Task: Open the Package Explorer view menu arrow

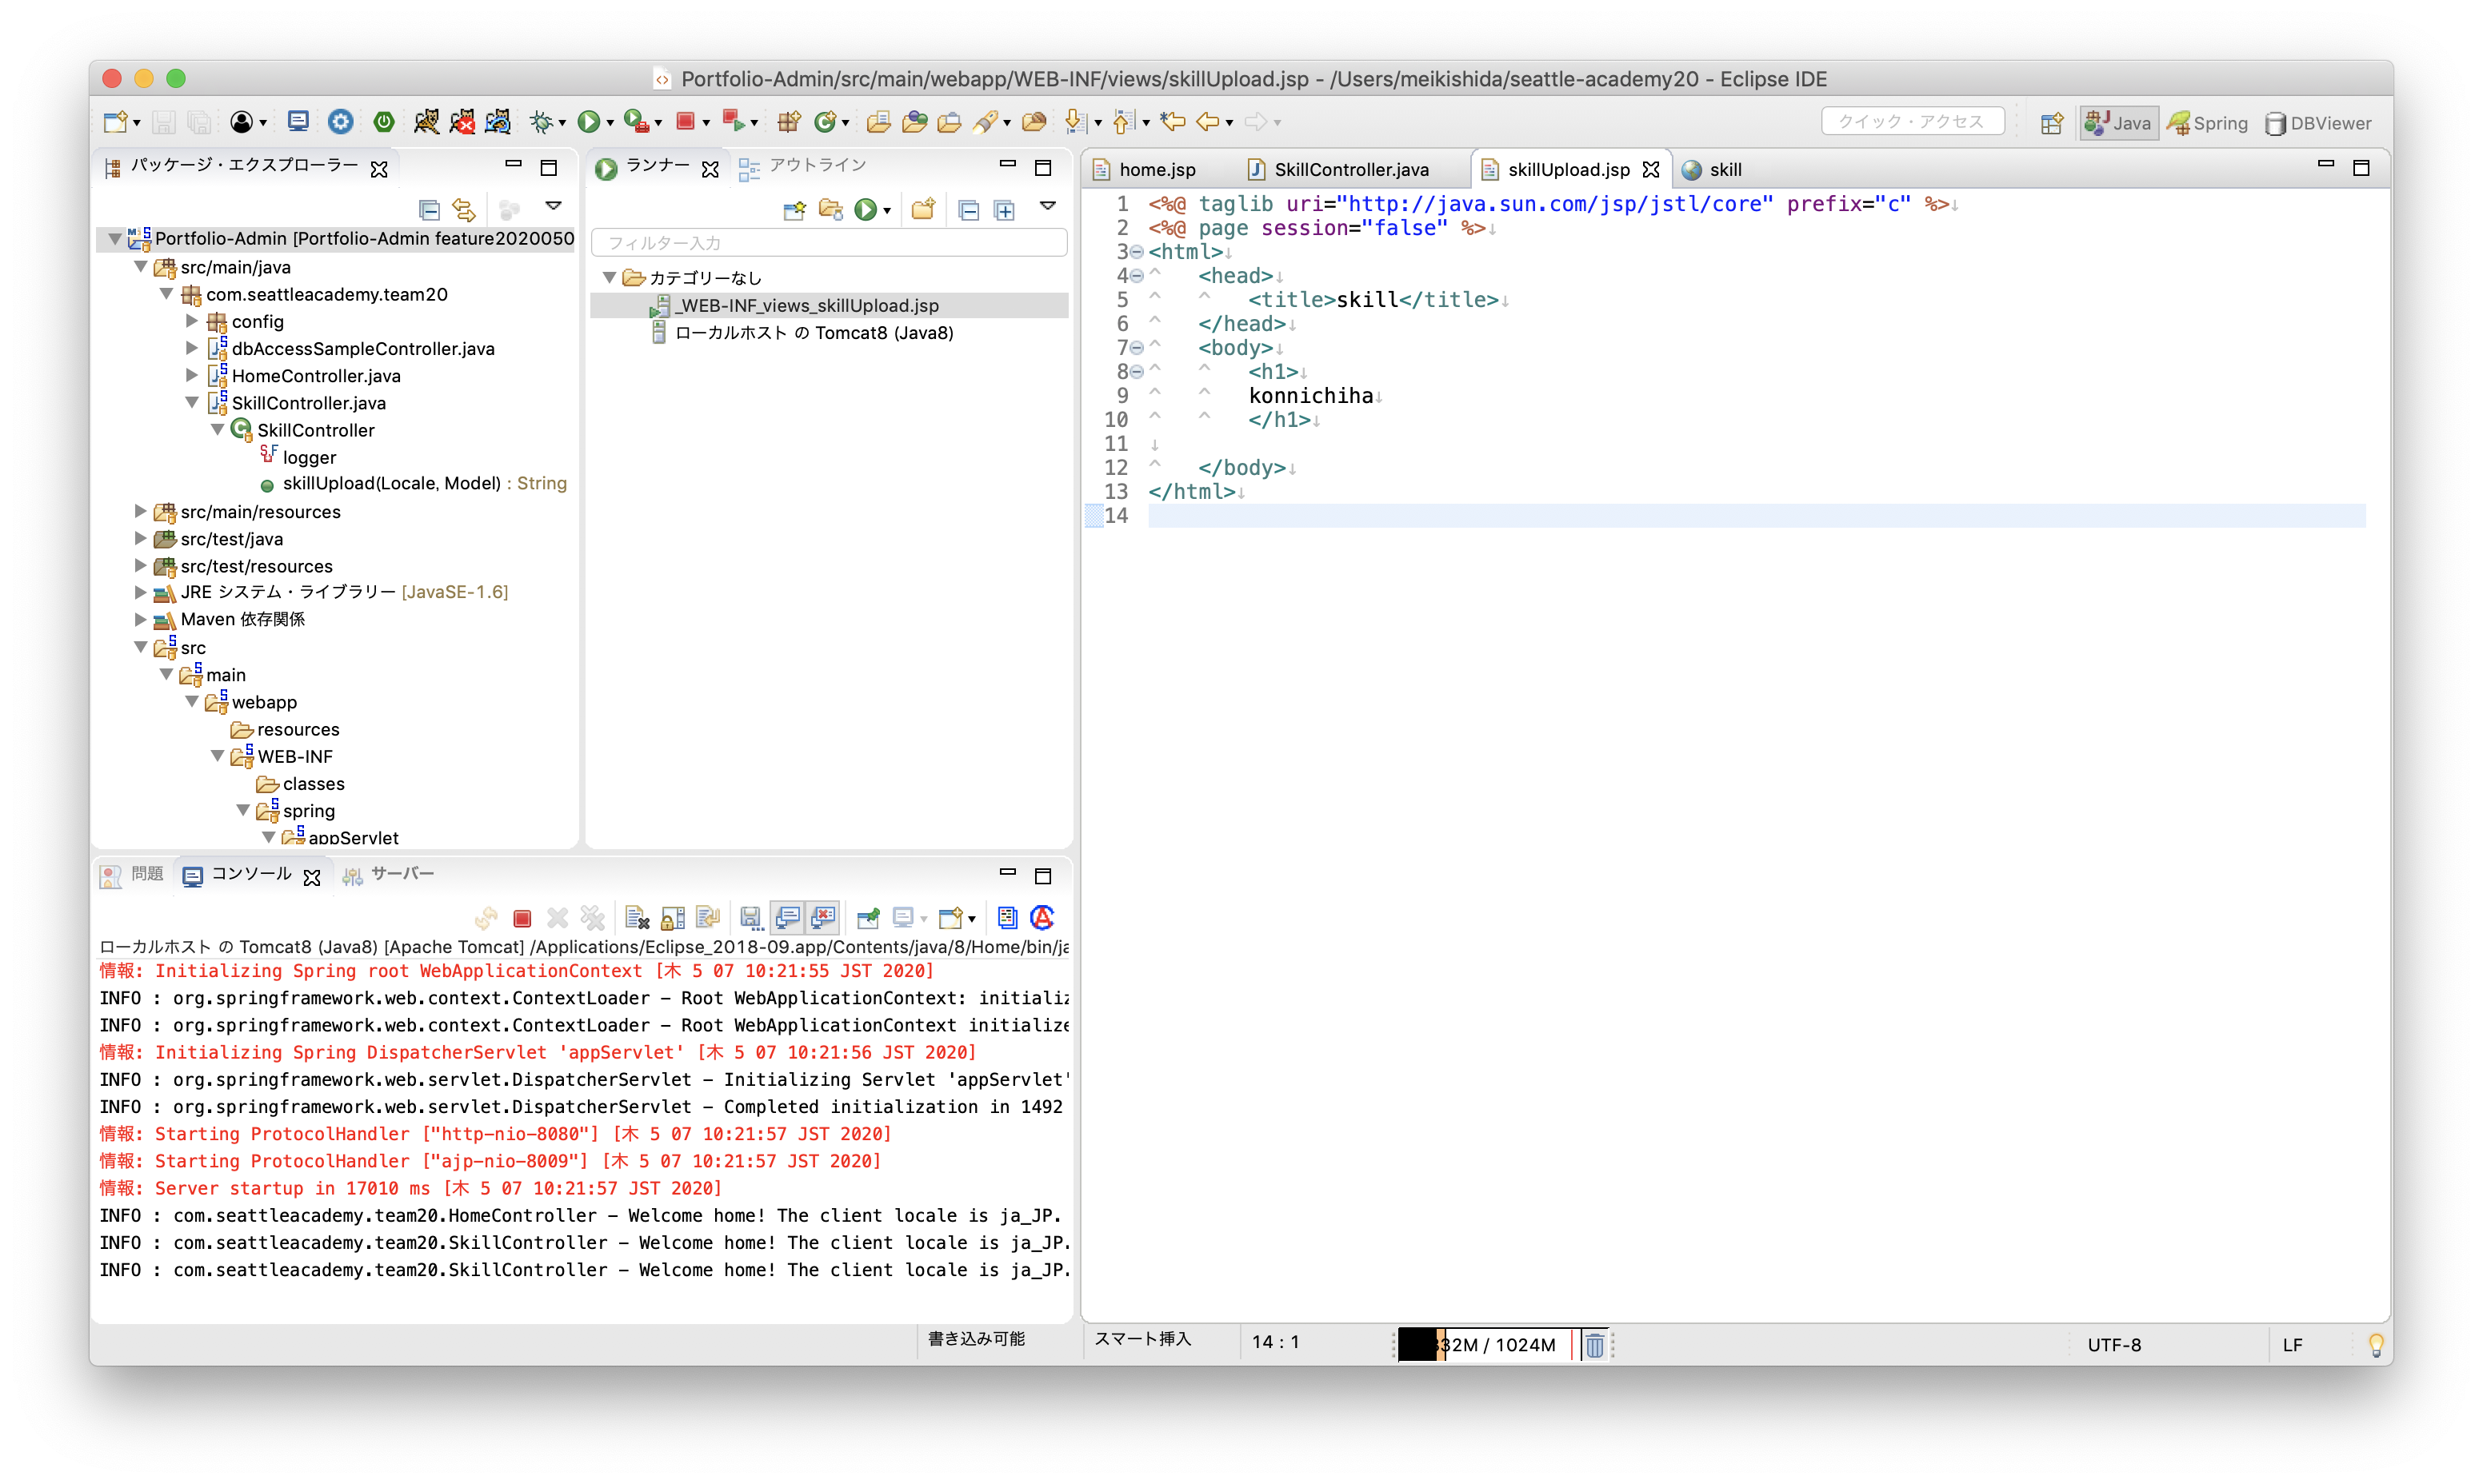Action: [x=554, y=206]
